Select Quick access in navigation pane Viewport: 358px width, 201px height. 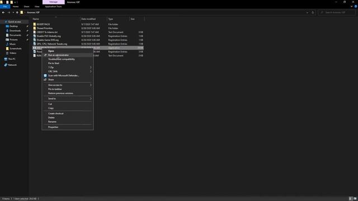point(15,22)
